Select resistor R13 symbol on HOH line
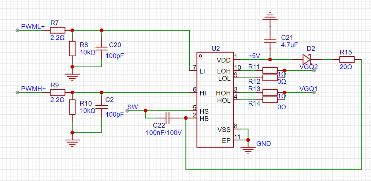 [x=270, y=93]
